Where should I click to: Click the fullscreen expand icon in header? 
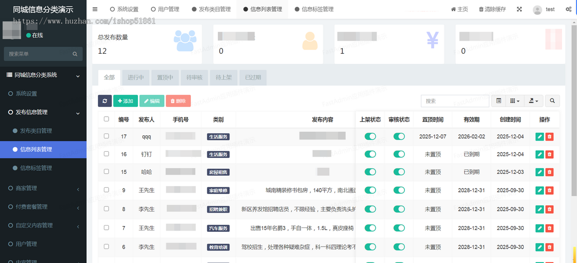click(x=519, y=9)
